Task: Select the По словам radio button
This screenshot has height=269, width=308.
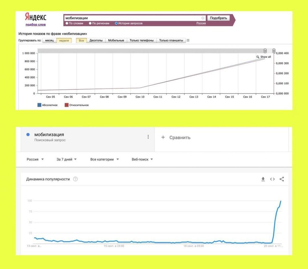Action: coord(67,23)
